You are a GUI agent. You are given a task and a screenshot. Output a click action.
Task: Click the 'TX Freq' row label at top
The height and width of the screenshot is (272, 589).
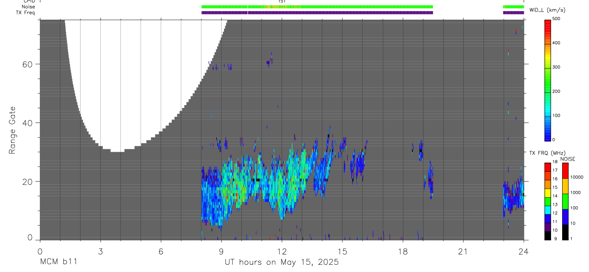pyautogui.click(x=26, y=12)
